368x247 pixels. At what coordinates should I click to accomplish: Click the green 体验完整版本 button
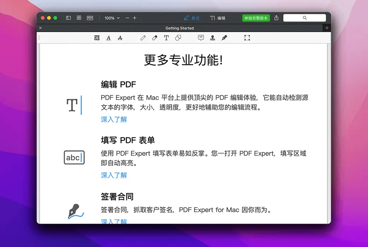pos(256,18)
